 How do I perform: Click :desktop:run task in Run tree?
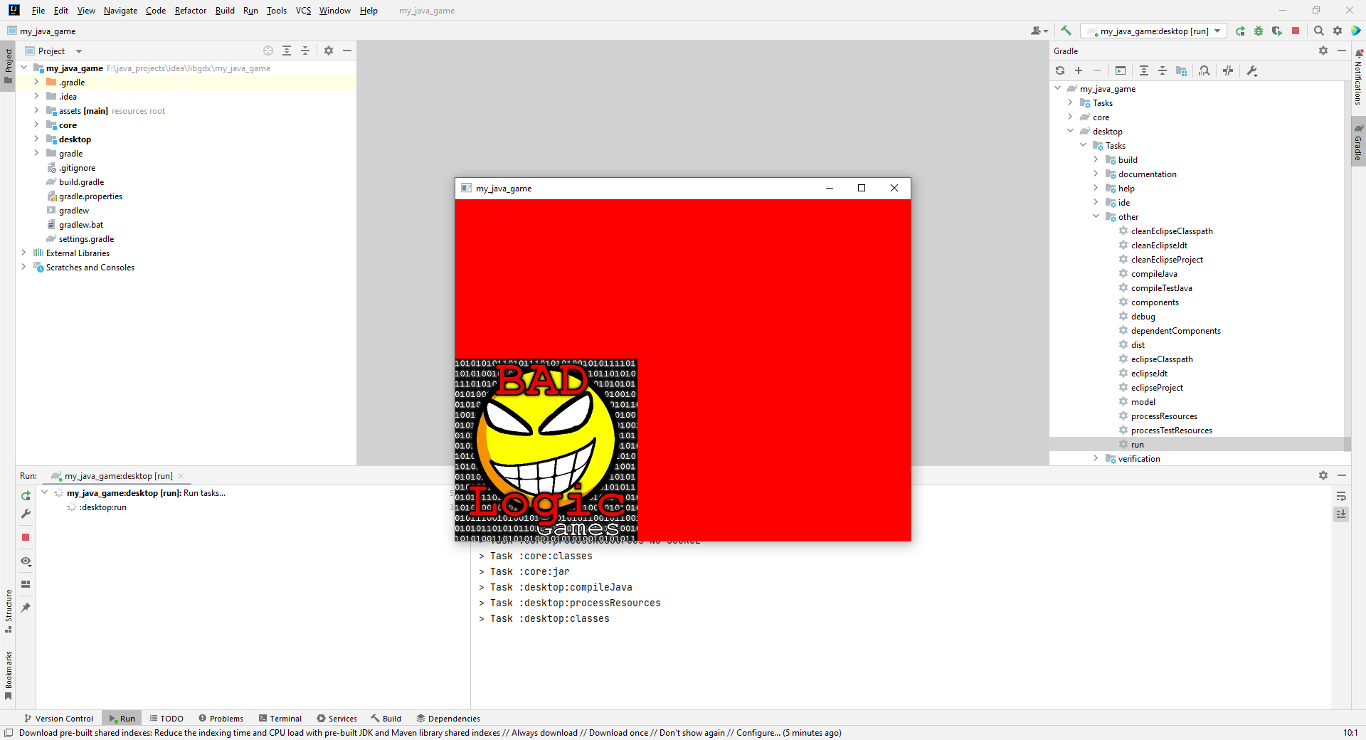point(102,507)
